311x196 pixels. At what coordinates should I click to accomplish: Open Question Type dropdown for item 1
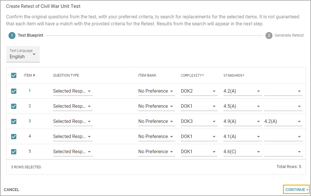[x=73, y=91]
